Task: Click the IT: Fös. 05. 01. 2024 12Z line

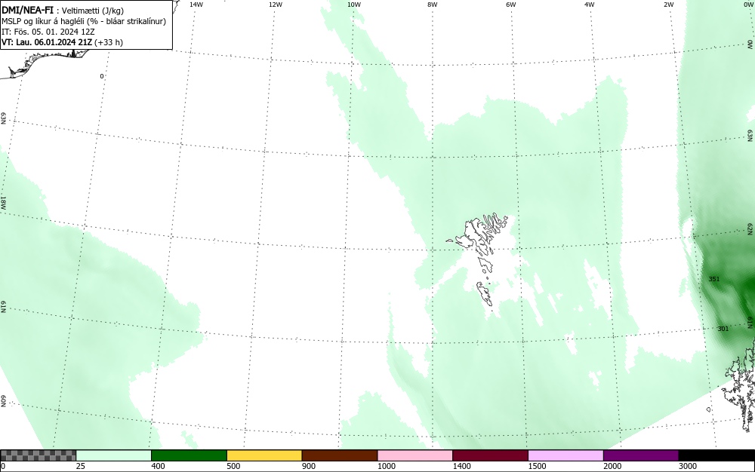Action: pyautogui.click(x=48, y=32)
